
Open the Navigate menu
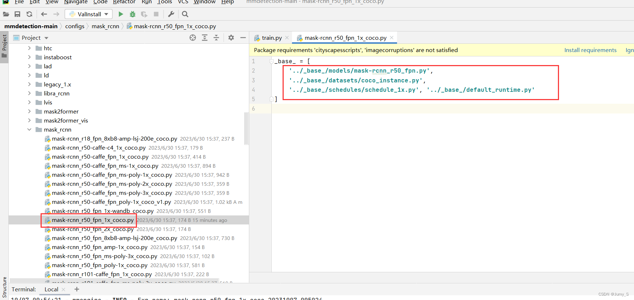[x=76, y=2]
